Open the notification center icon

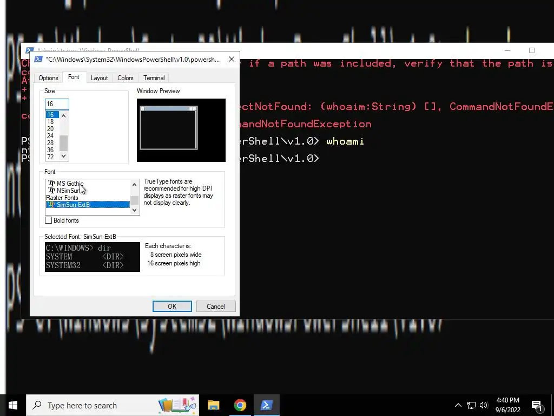coord(537,405)
